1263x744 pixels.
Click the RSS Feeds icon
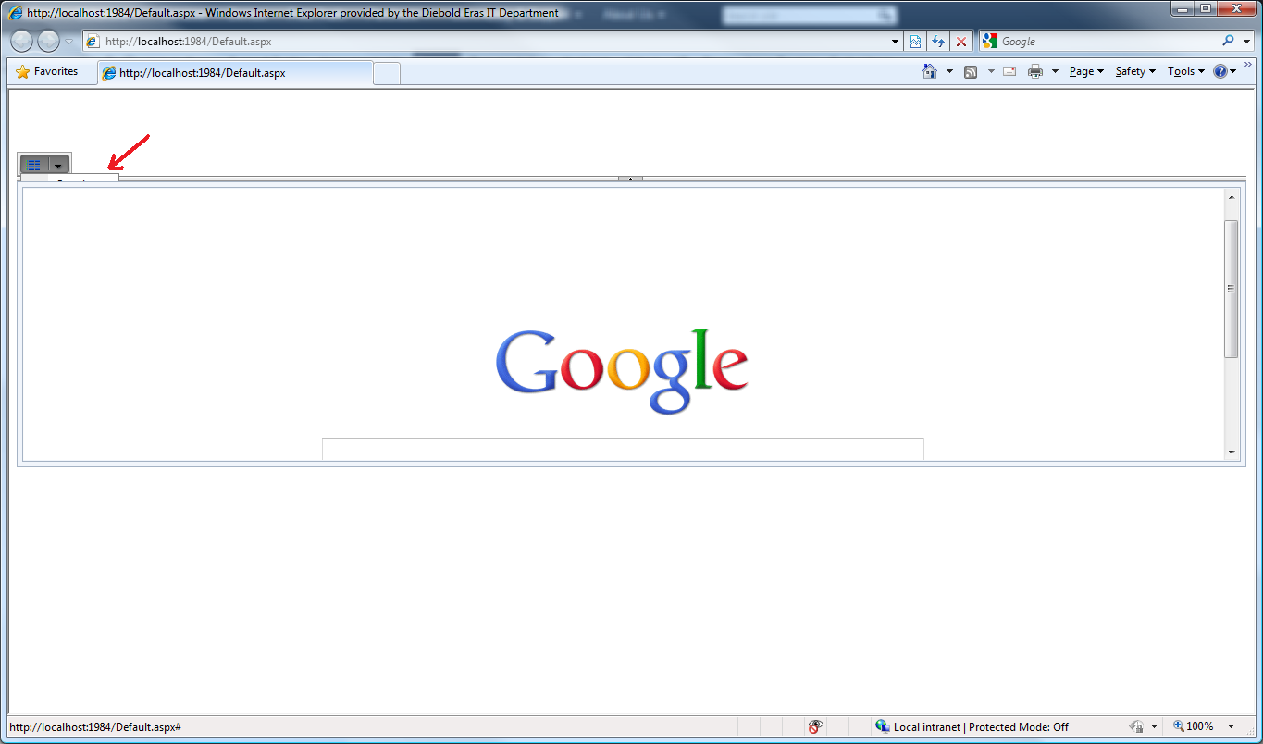[971, 71]
